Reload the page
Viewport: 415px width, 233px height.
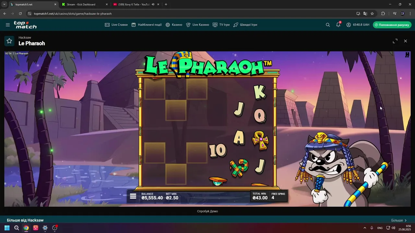pos(20,14)
